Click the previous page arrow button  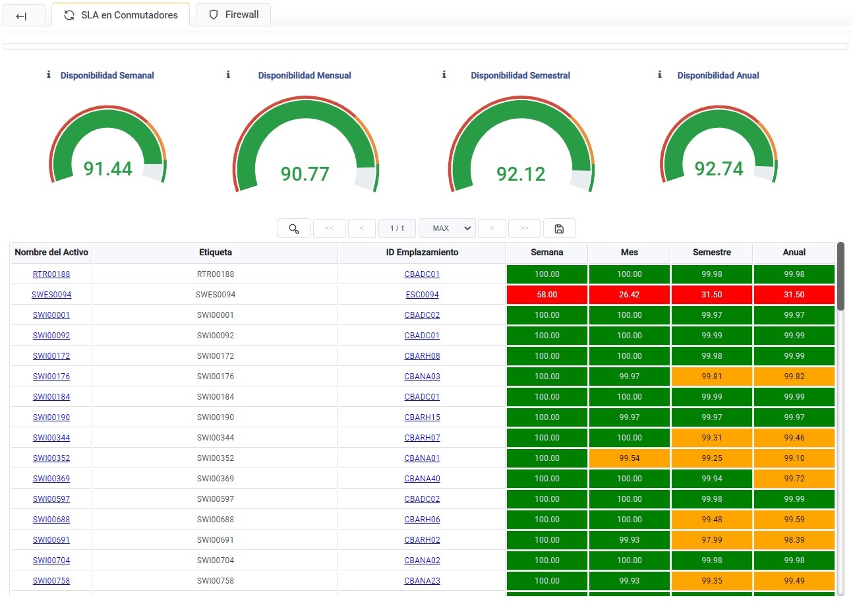pyautogui.click(x=361, y=228)
